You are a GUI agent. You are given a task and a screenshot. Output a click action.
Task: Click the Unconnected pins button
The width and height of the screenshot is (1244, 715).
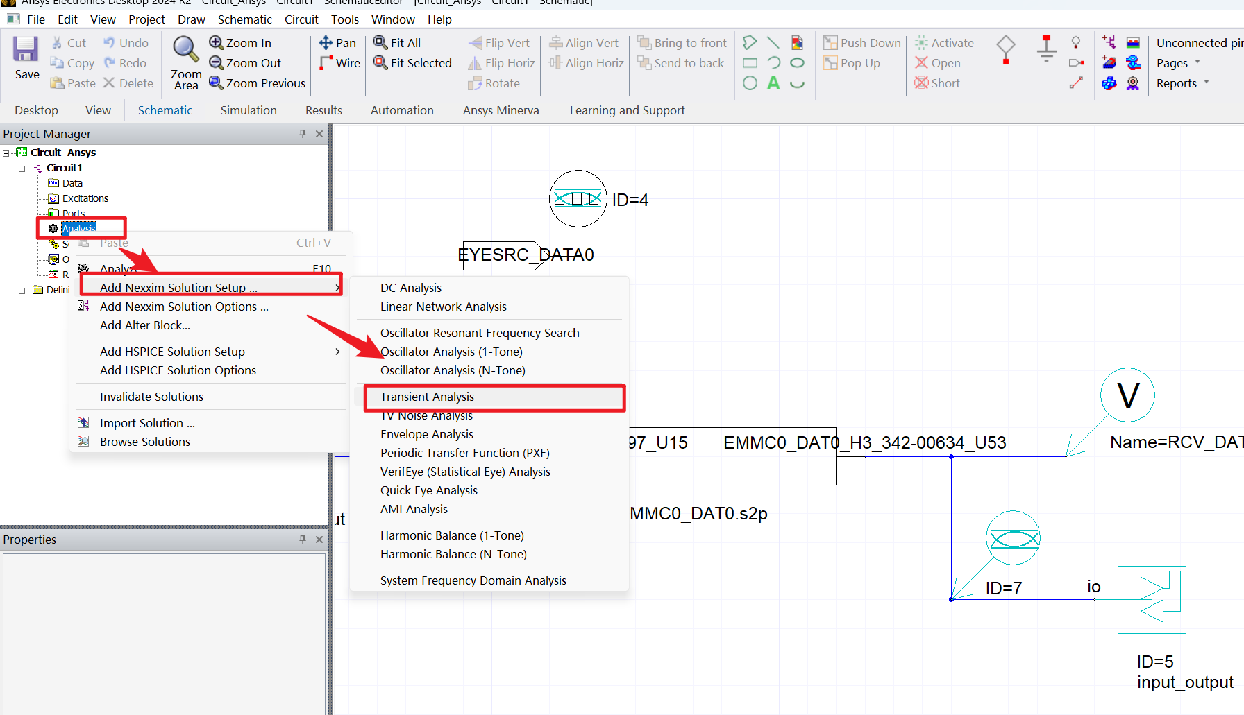point(1200,43)
